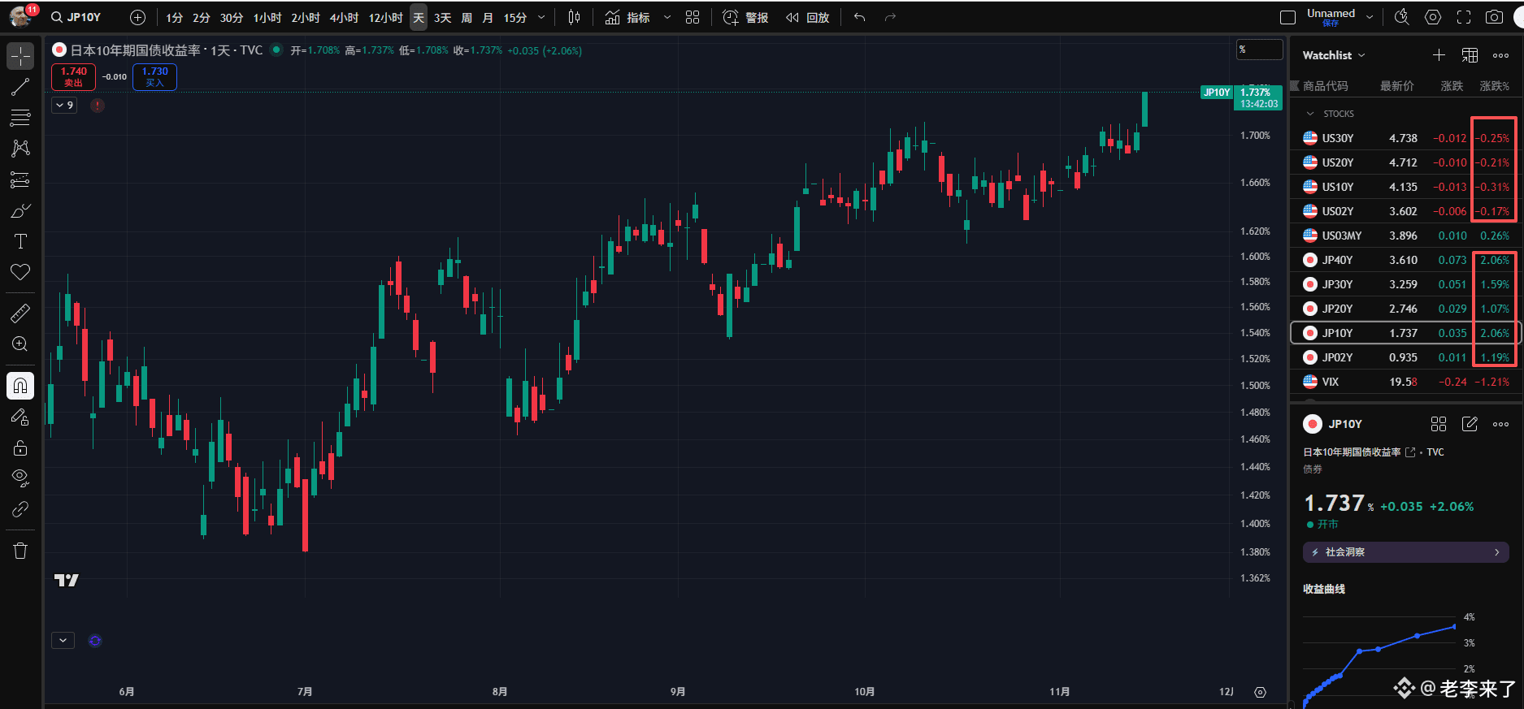
Task: Collapse the bottom-left chart panel arrow
Action: click(63, 640)
